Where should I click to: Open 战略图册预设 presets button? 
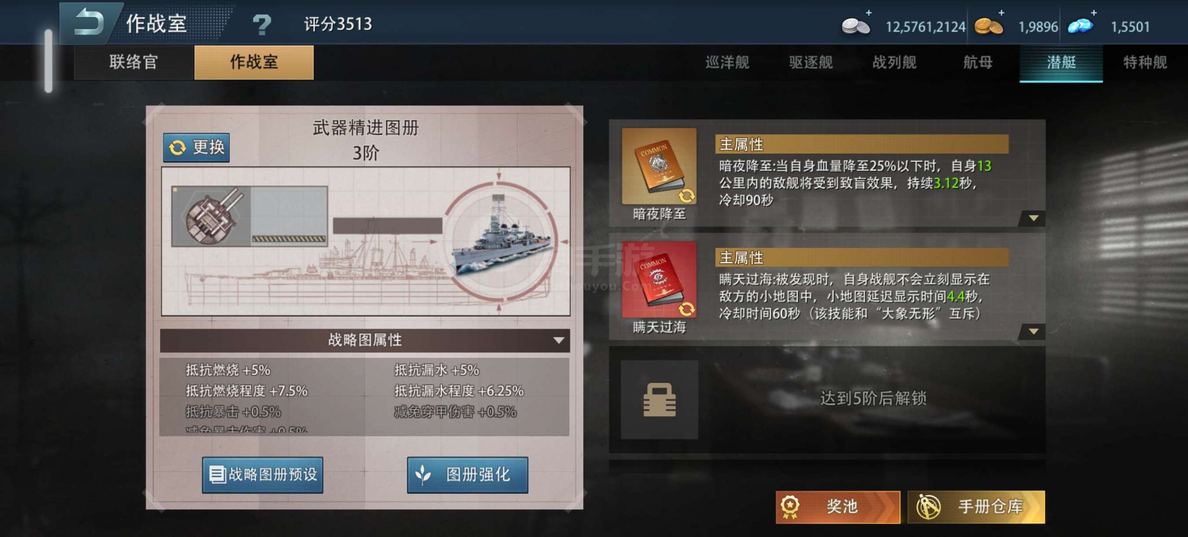[x=263, y=475]
